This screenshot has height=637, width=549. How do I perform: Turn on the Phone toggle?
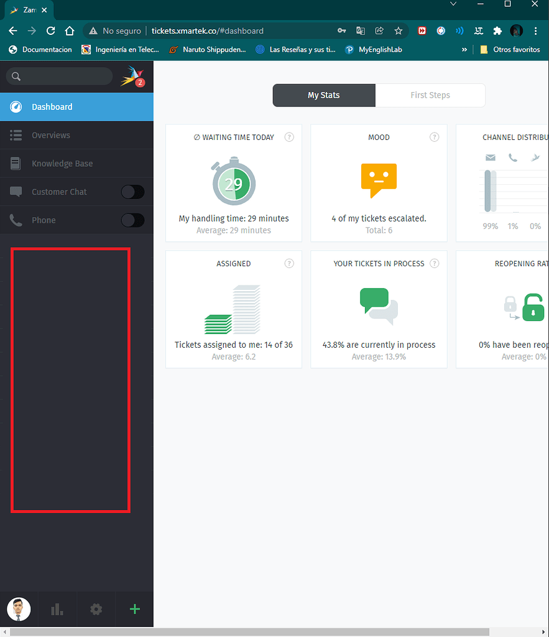click(132, 220)
